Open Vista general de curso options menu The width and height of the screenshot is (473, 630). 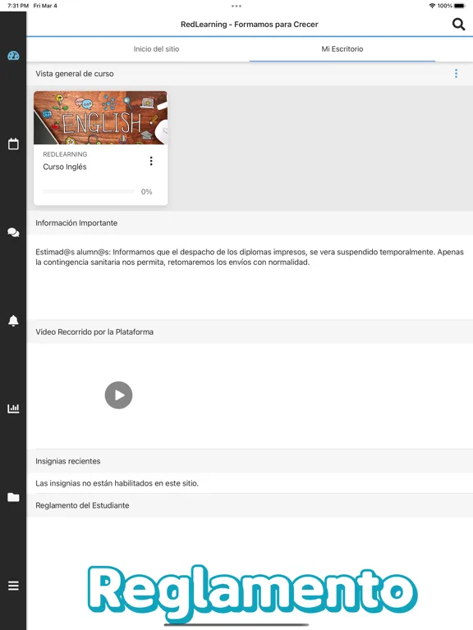(456, 74)
